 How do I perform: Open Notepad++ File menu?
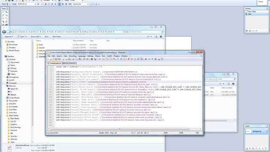tap(49, 56)
